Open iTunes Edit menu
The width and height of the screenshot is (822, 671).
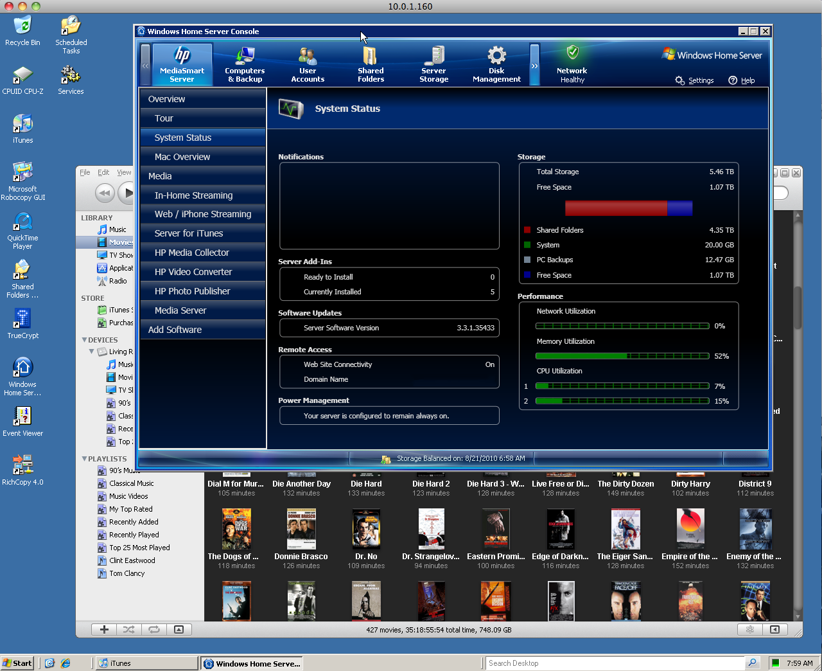pyautogui.click(x=103, y=172)
